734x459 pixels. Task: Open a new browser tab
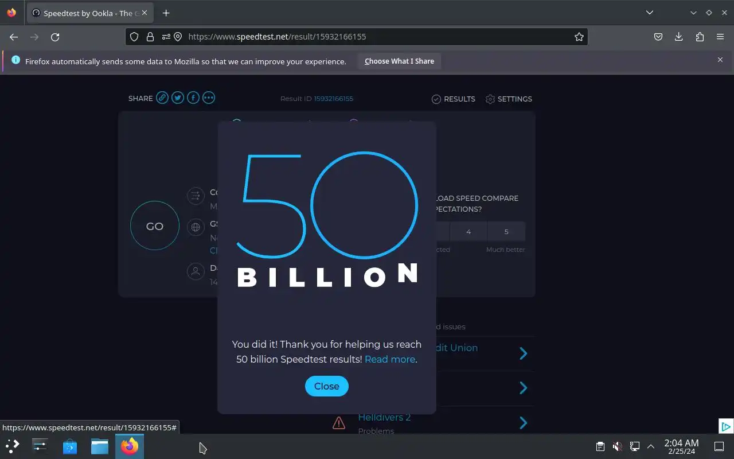click(x=166, y=13)
